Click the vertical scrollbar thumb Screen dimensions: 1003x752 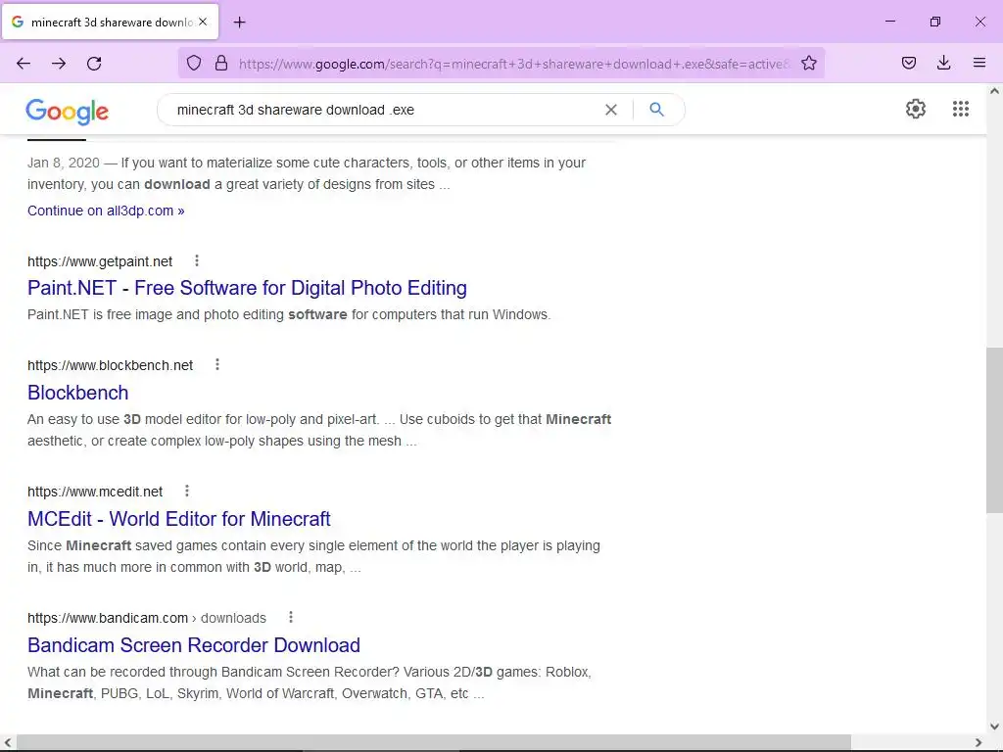(994, 430)
